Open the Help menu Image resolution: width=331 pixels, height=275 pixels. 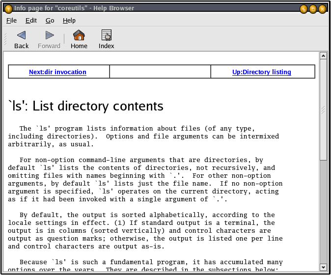(69, 21)
